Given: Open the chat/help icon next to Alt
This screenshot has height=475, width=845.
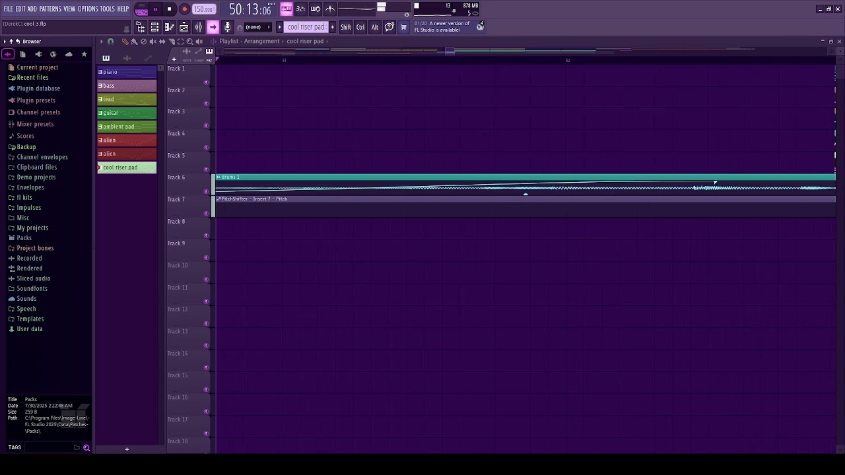Looking at the screenshot, I should click(389, 27).
